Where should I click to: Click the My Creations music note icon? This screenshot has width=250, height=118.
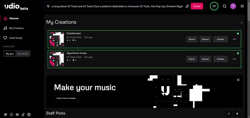(x=5, y=28)
